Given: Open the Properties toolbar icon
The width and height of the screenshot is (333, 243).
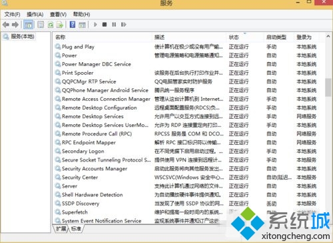Looking at the screenshot, I should click(41, 25).
